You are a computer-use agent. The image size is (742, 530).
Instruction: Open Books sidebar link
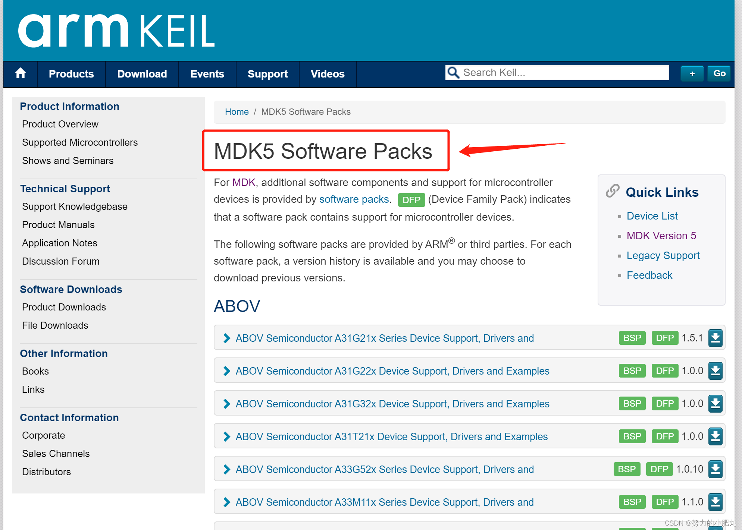coord(35,371)
